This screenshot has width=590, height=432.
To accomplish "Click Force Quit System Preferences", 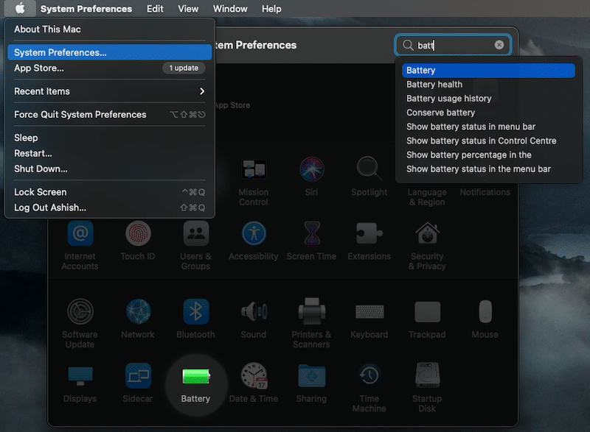I will (80, 114).
